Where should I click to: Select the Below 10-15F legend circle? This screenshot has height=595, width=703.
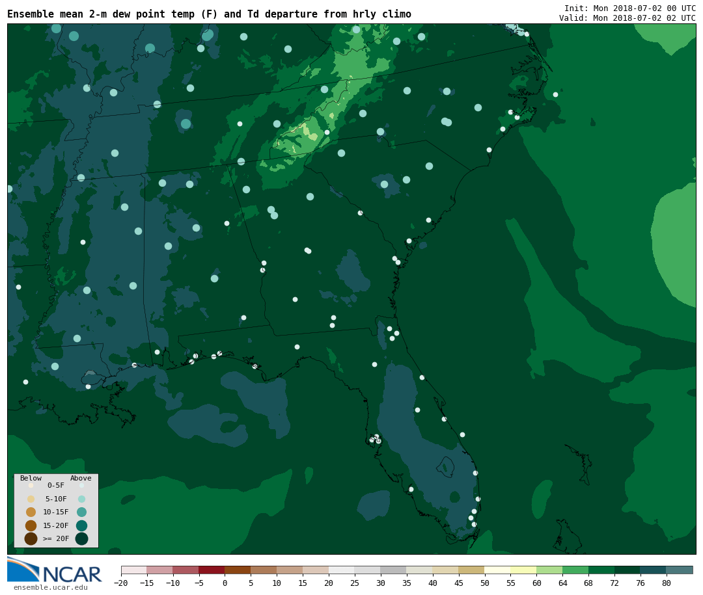[31, 512]
